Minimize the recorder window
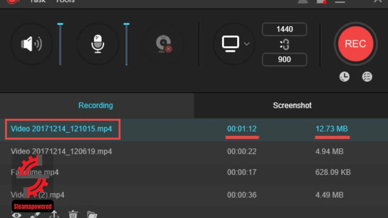The height and width of the screenshot is (218, 388). click(x=340, y=2)
